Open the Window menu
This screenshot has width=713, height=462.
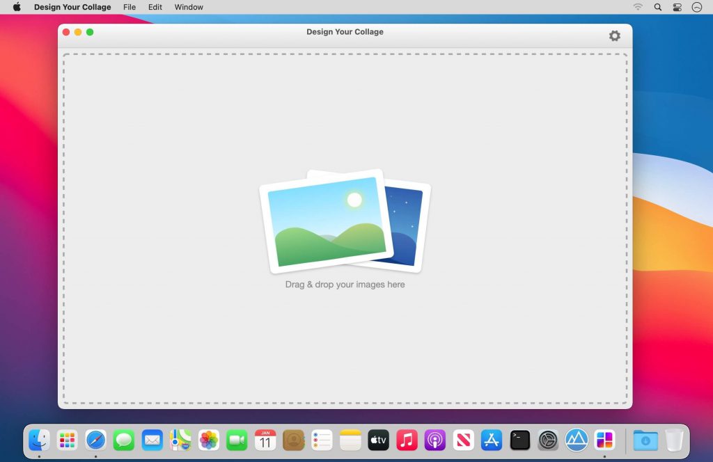tap(188, 7)
